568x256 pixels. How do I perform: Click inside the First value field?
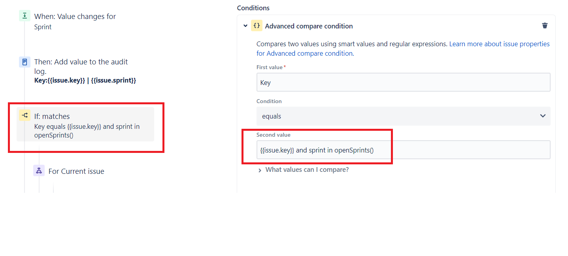[403, 82]
